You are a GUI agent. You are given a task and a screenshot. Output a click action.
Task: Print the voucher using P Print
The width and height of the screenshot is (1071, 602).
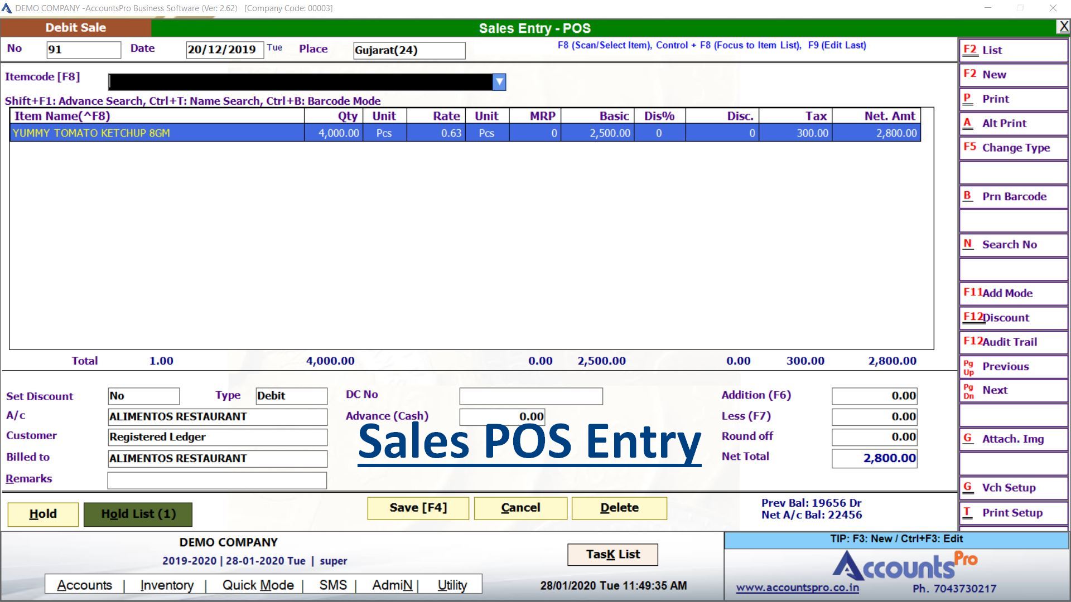[x=1012, y=99]
